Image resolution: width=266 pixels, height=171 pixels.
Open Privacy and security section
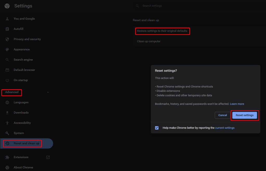(27, 39)
